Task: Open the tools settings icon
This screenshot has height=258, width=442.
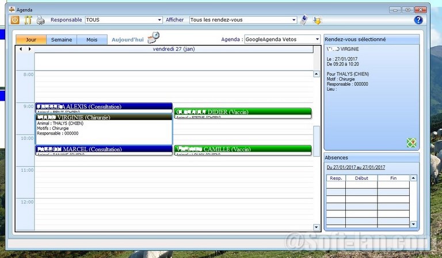Action: coord(28,20)
